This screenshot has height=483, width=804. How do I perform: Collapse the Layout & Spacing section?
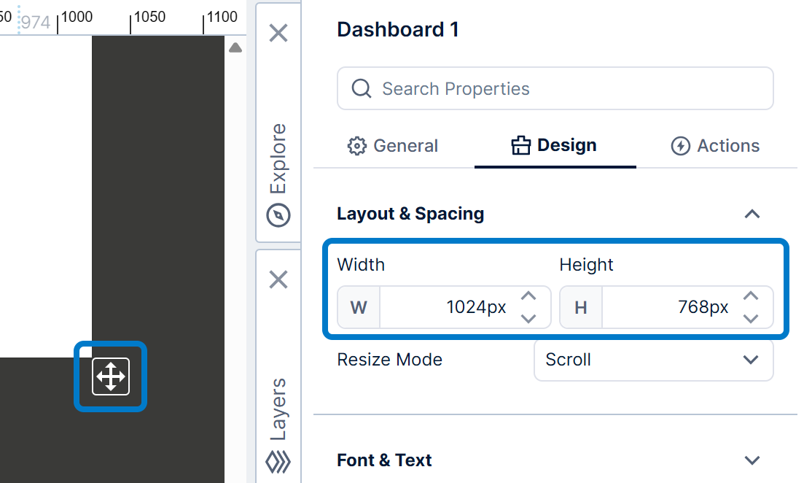pyautogui.click(x=753, y=214)
